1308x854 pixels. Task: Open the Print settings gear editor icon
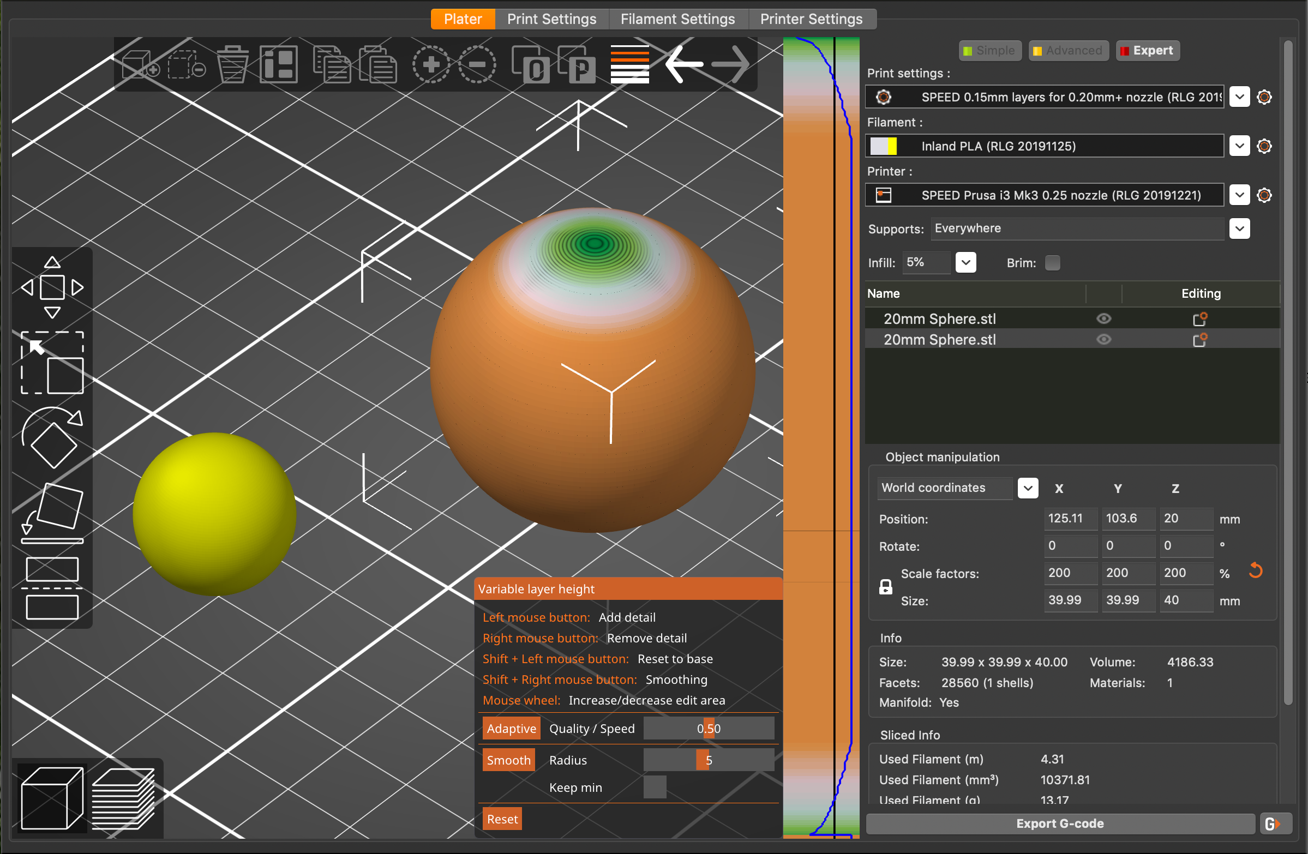(x=1264, y=97)
